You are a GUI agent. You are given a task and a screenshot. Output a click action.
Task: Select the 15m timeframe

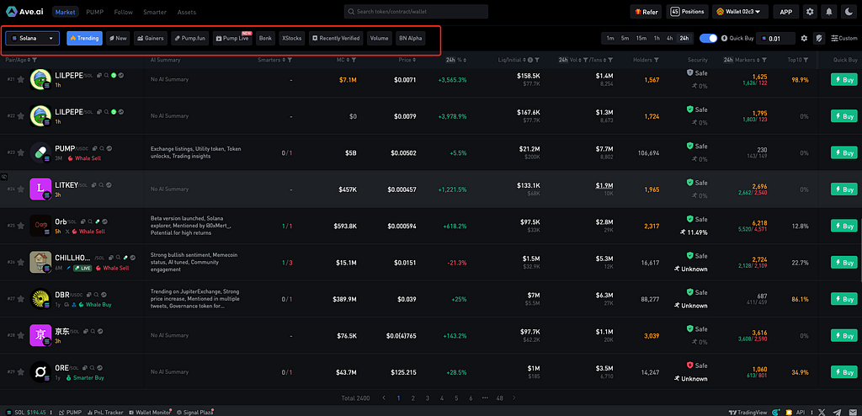click(x=641, y=39)
